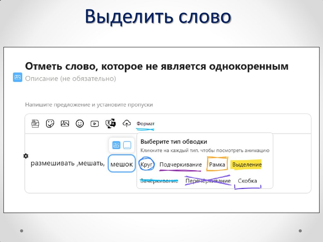Choose the Рамка outline type
The height and width of the screenshot is (242, 323).
coord(217,164)
